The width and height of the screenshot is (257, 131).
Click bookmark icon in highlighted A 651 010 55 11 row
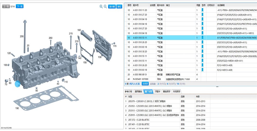pos(203,38)
